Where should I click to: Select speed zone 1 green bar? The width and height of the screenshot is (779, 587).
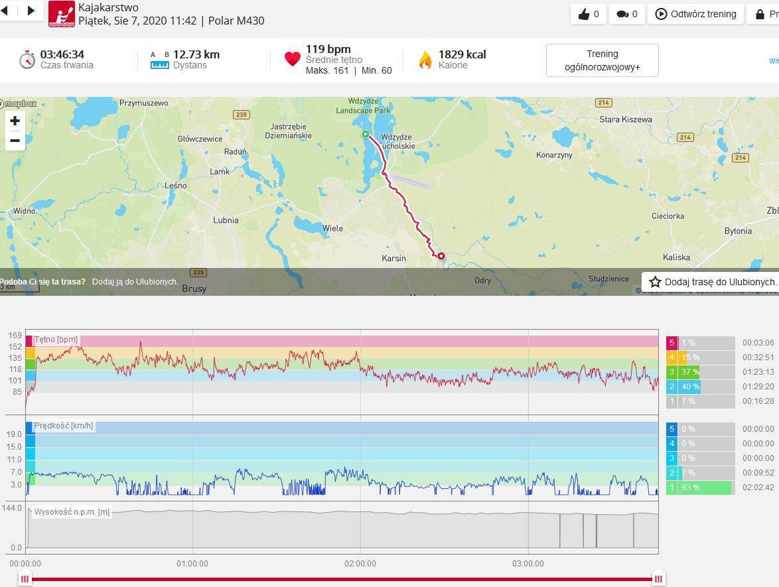point(700,488)
